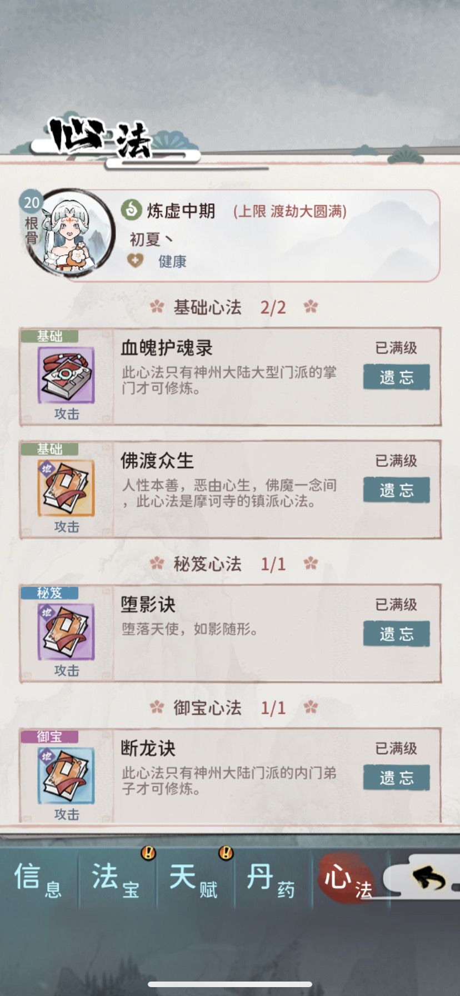Click 遗忘 for 佛渡众生
Viewport: 460px width, 996px height.
pos(397,490)
